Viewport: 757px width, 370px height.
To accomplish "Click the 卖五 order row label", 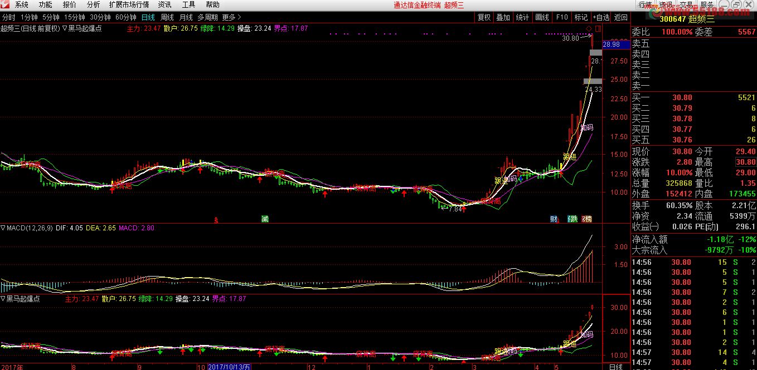I will click(x=640, y=43).
